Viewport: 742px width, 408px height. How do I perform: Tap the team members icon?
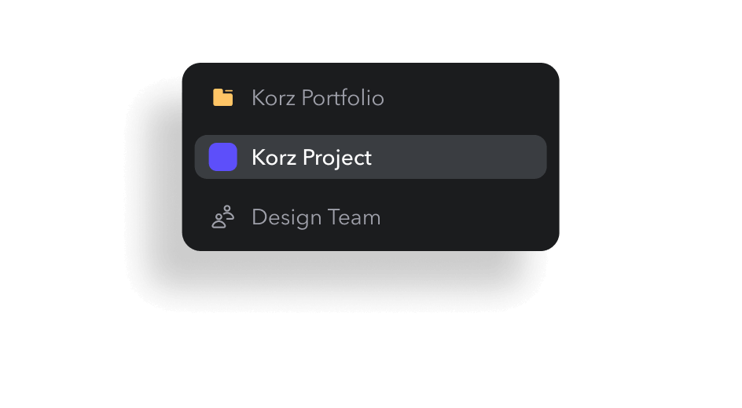click(x=223, y=217)
